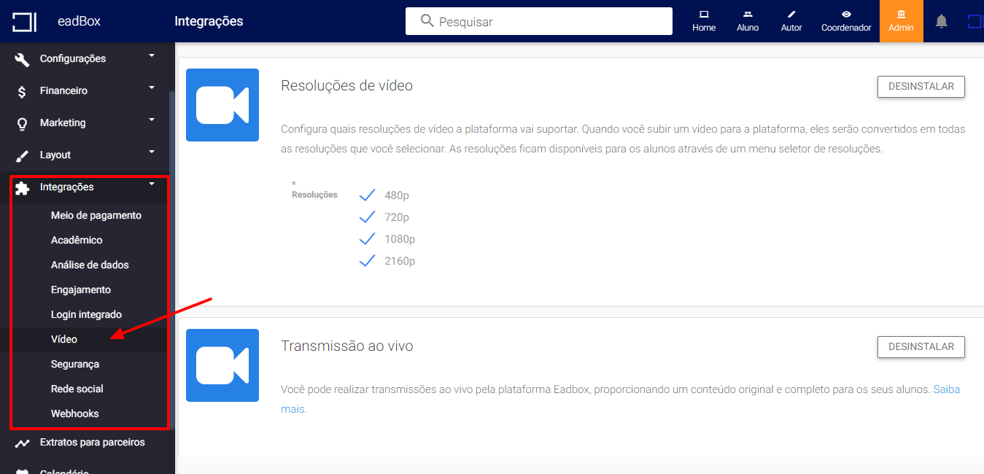Expand the Marketing arrow
This screenshot has height=474, width=984.
pos(152,120)
